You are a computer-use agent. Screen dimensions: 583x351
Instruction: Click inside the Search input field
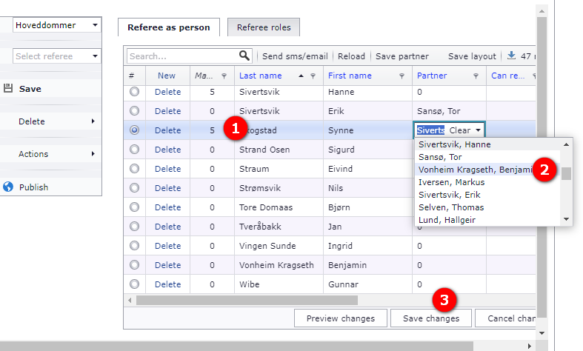click(183, 56)
